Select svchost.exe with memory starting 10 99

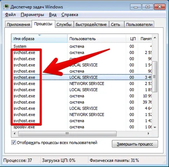24,96
